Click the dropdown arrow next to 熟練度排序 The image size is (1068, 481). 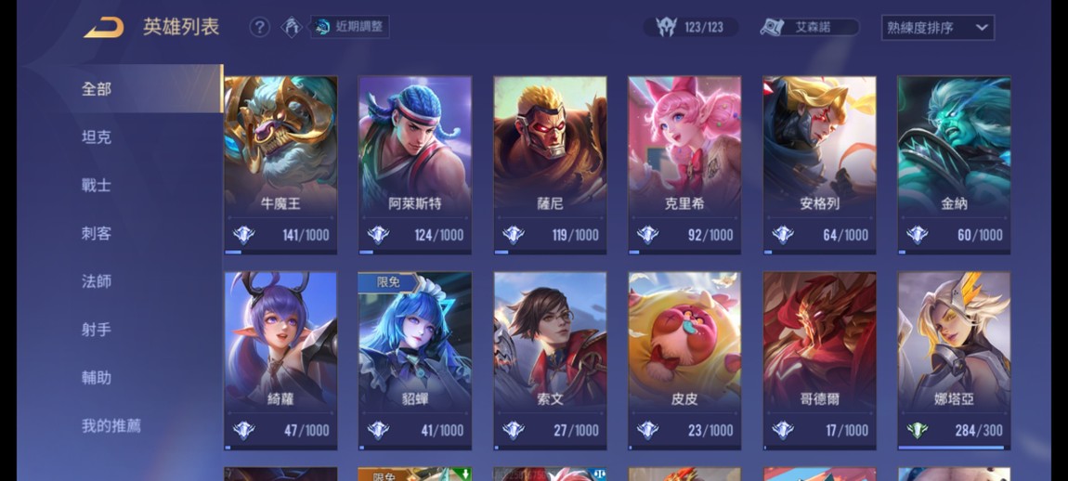coord(982,28)
